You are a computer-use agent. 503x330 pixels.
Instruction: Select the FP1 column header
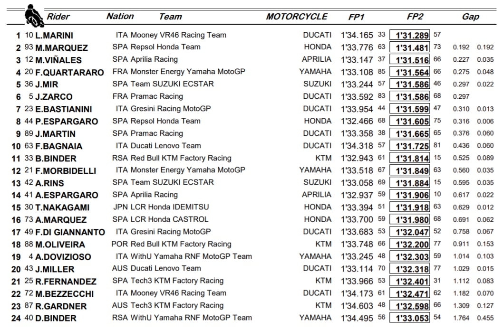point(356,17)
